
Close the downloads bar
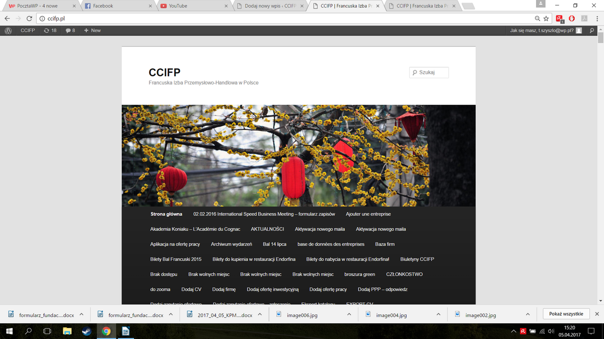click(x=597, y=314)
